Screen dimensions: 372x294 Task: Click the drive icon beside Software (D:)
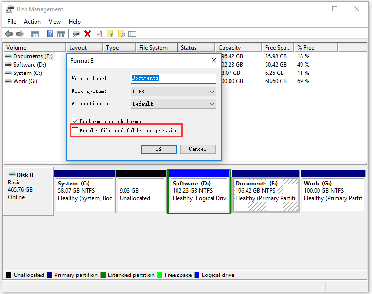[x=8, y=65]
